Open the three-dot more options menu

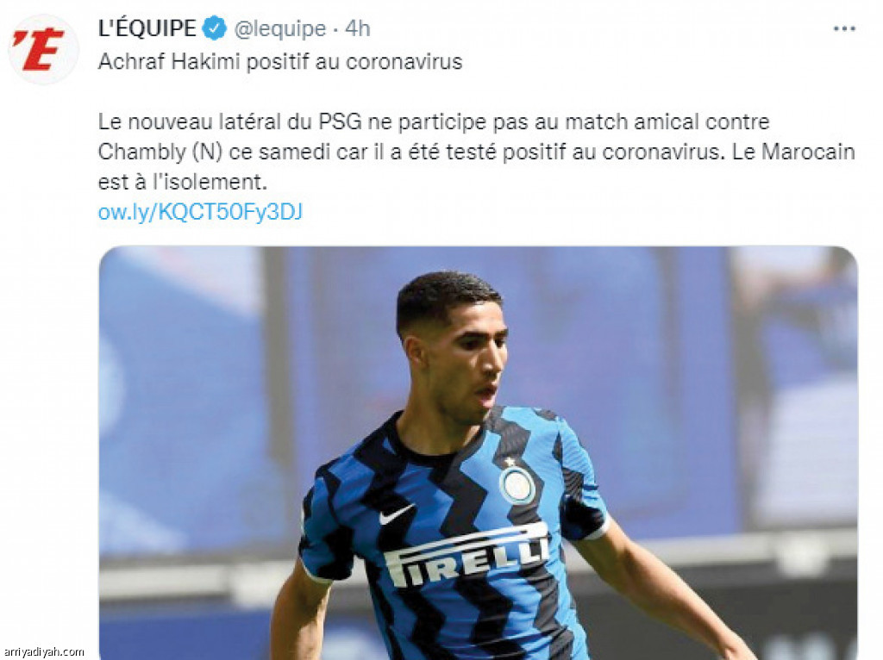844,28
